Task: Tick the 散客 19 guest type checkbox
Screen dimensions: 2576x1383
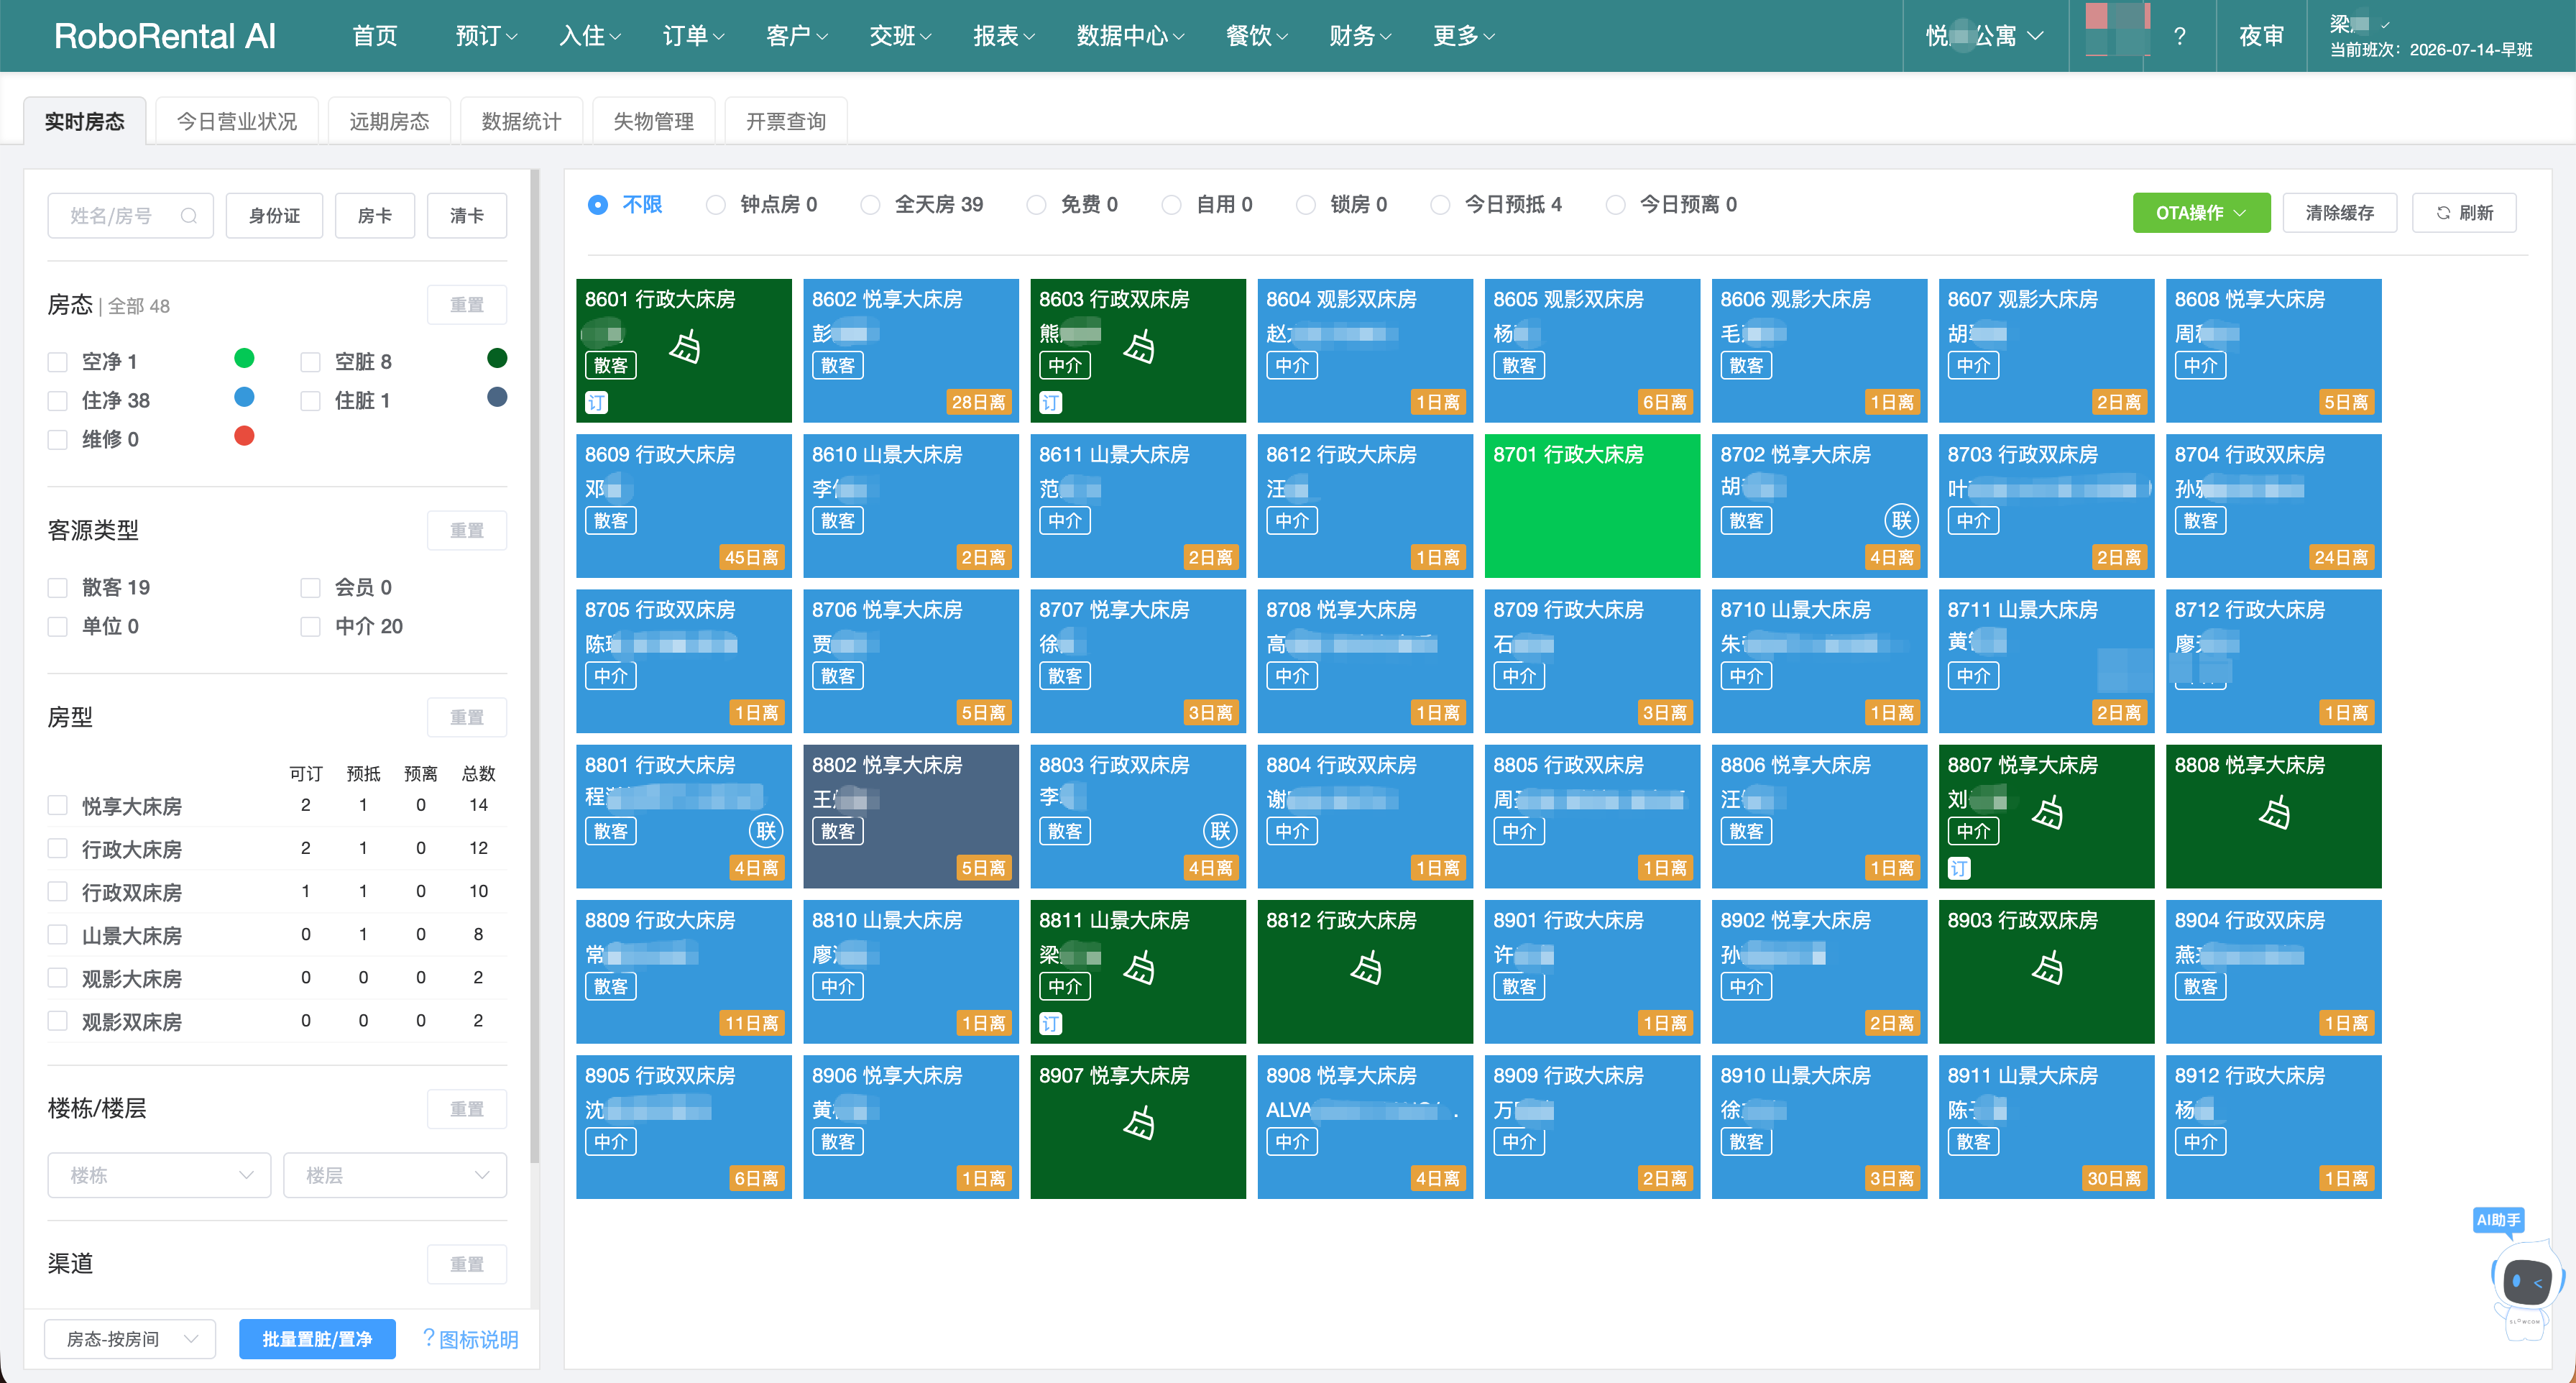Action: coord(58,587)
